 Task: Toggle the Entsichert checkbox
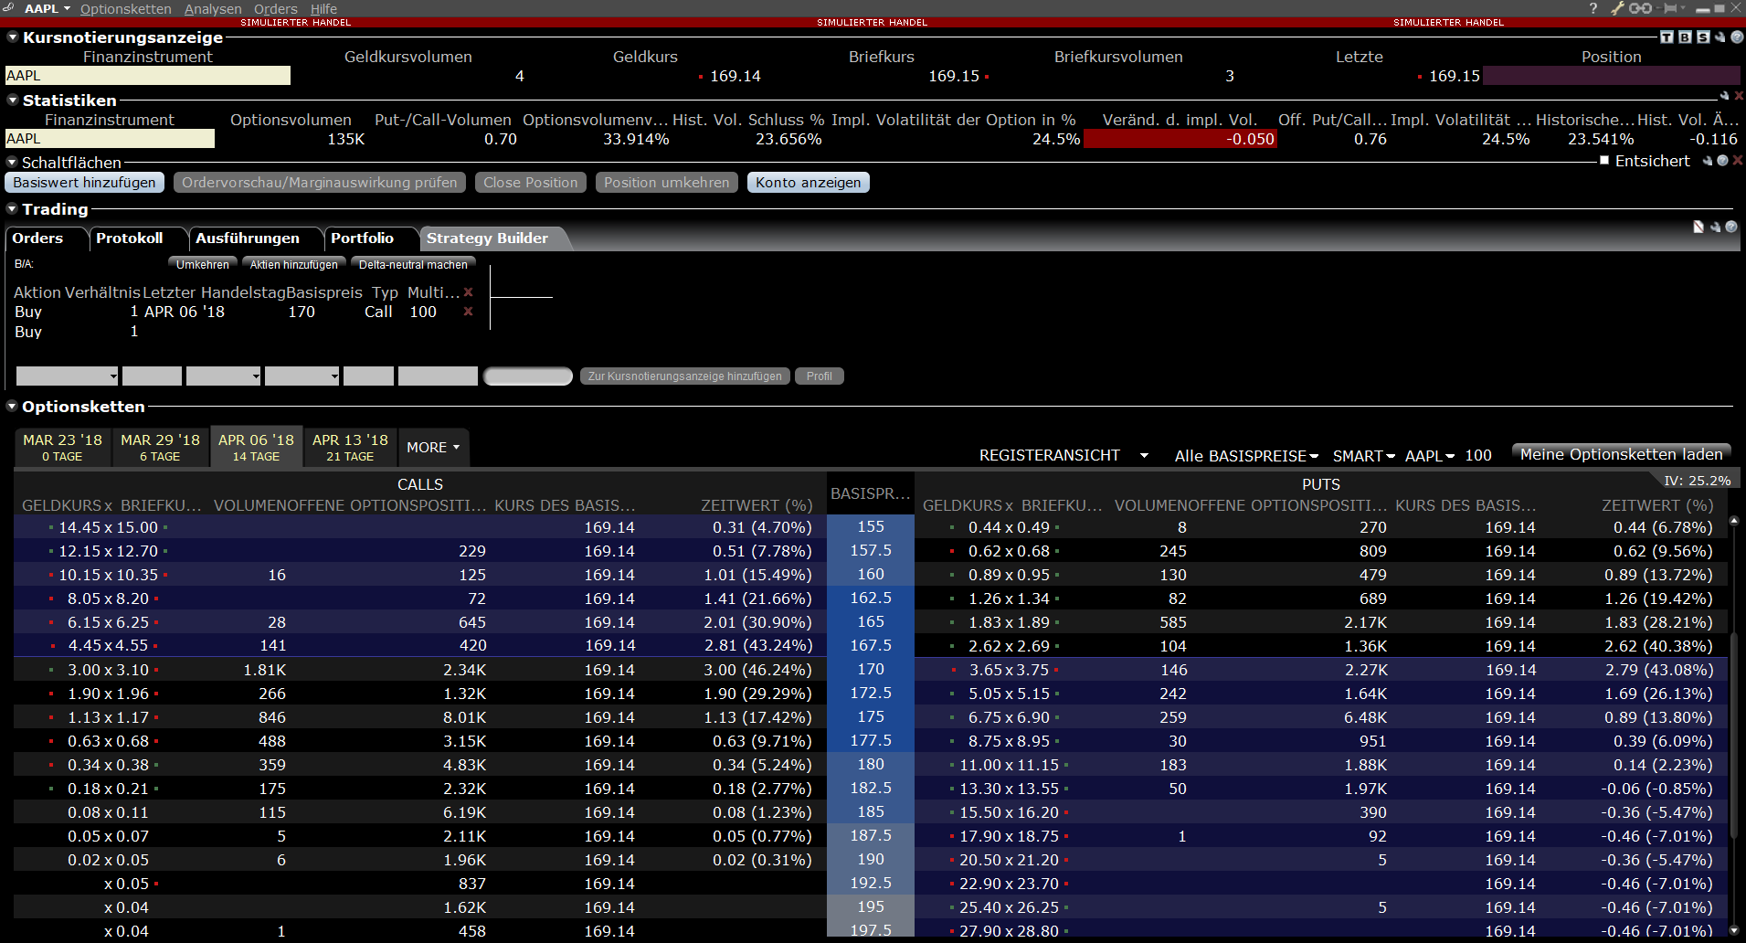click(x=1604, y=161)
